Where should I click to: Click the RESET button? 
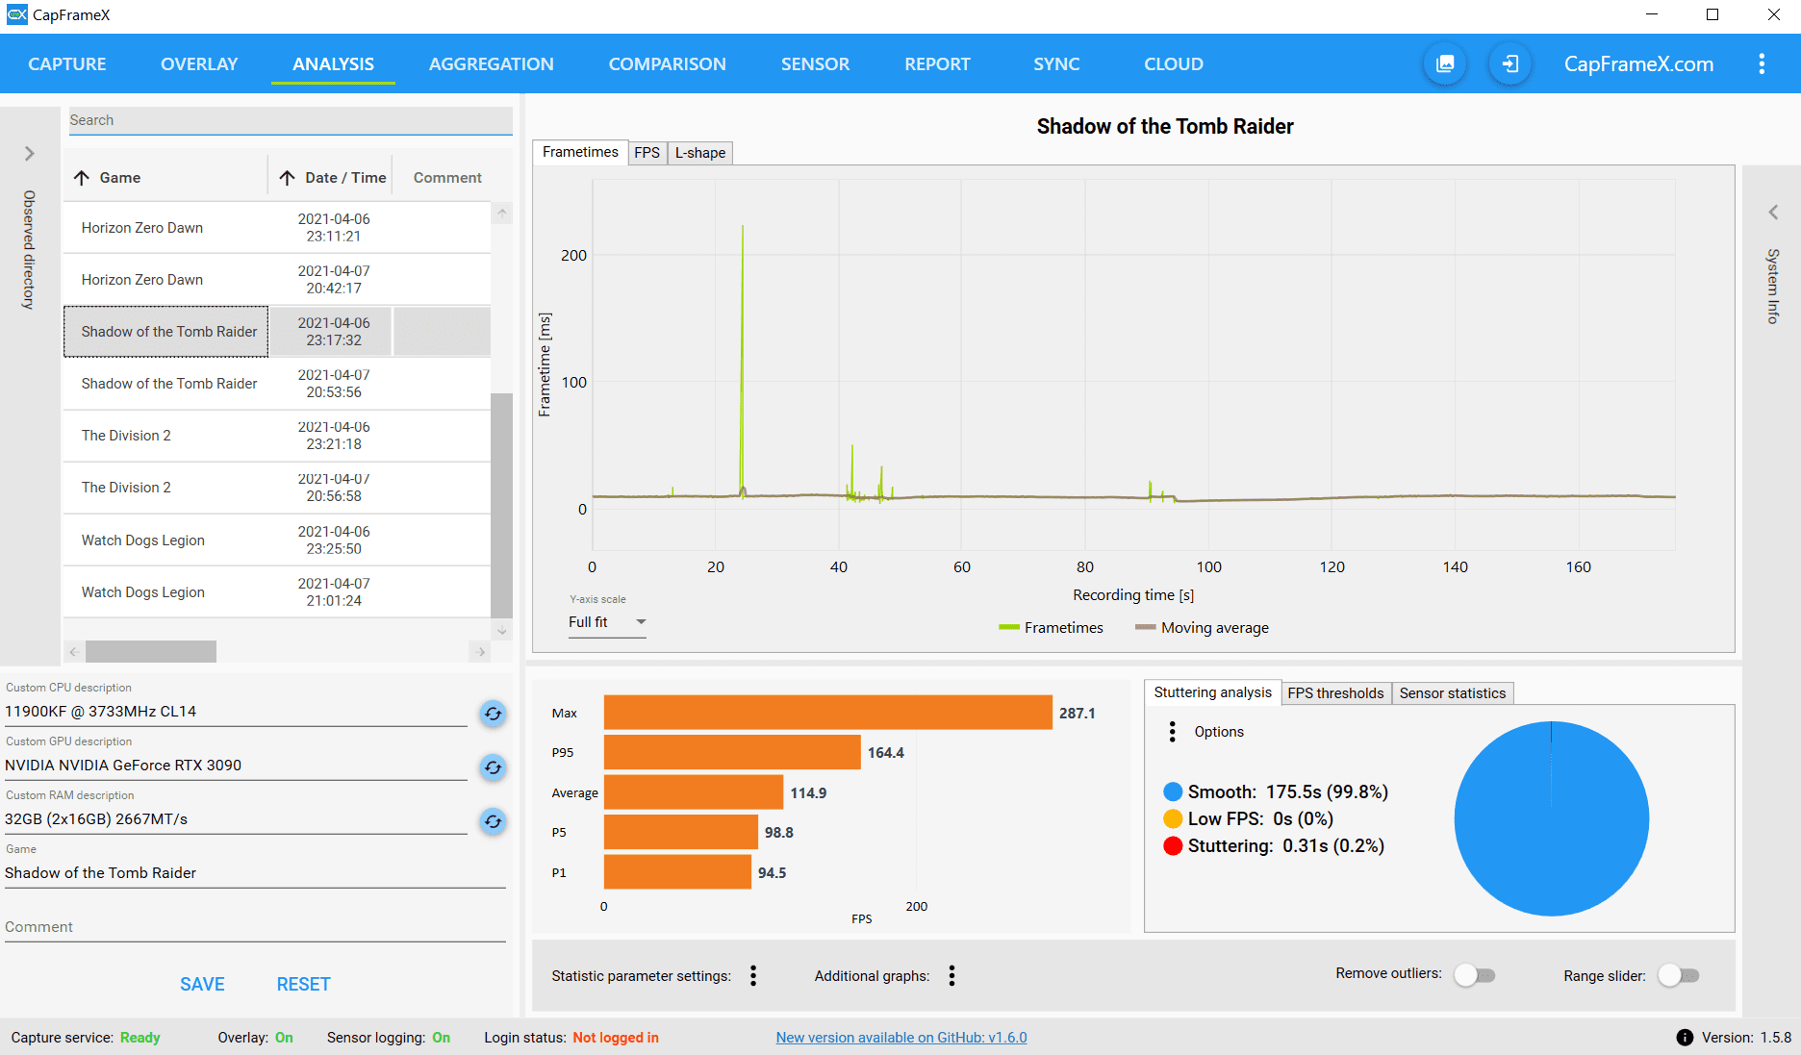click(x=304, y=985)
